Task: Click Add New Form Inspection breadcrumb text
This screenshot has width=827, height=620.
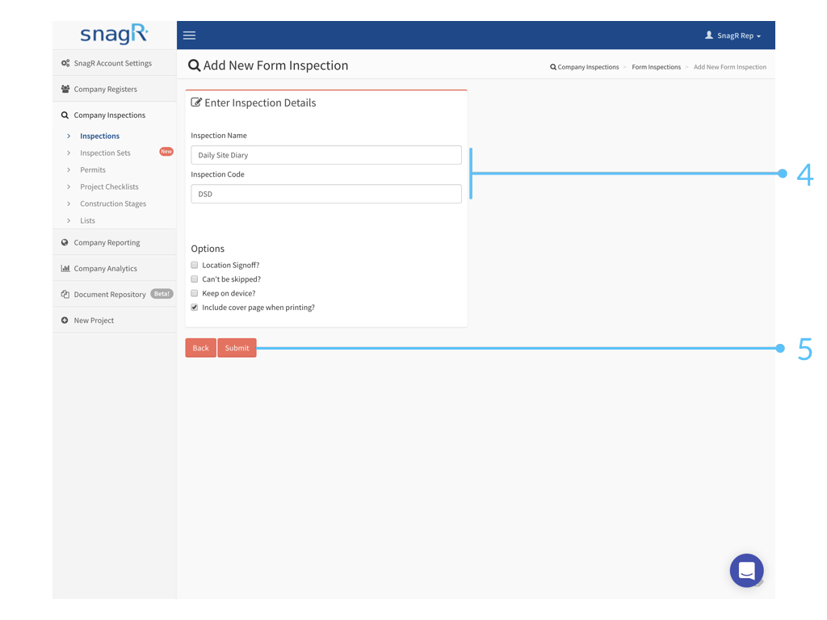Action: (x=730, y=67)
